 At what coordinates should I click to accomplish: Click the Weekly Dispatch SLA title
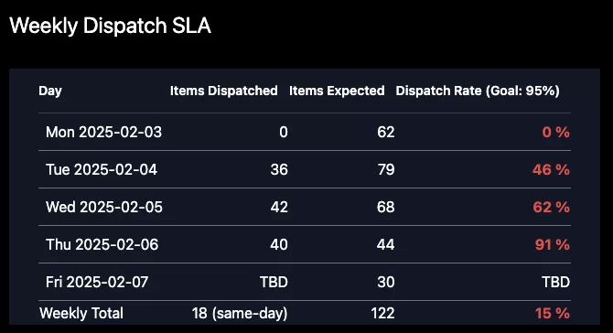110,26
